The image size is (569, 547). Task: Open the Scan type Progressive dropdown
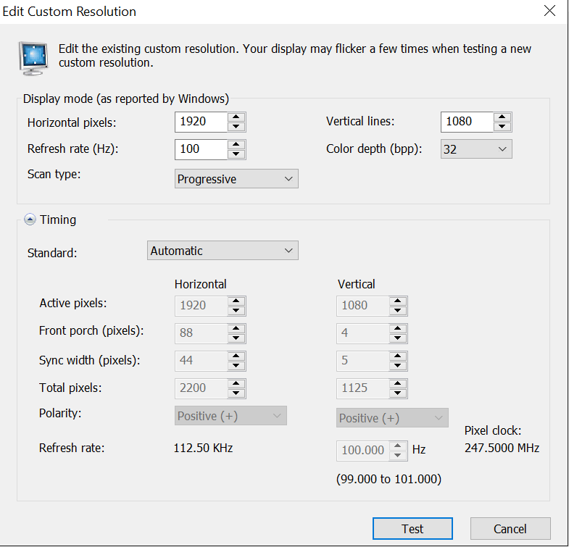click(x=236, y=179)
